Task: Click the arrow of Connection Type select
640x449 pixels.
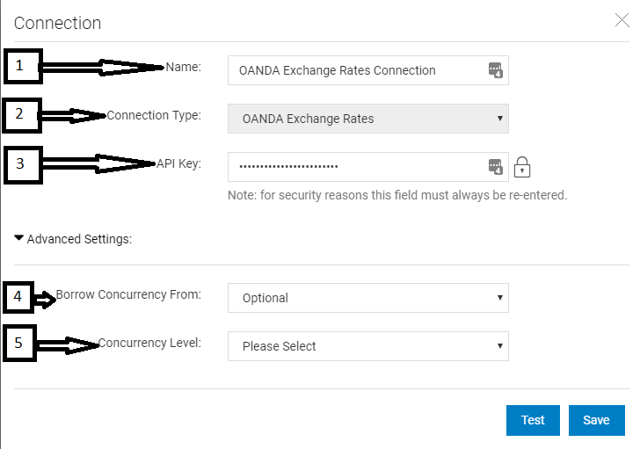Action: tap(499, 119)
